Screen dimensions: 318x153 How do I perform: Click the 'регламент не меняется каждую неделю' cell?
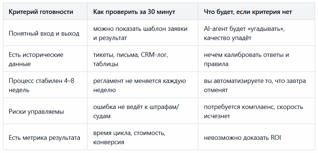click(140, 85)
